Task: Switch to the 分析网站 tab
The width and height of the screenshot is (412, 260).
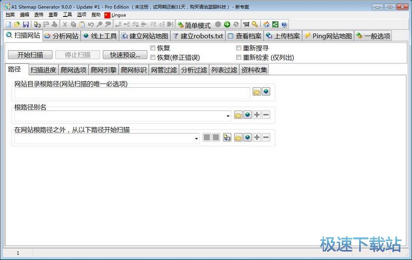Action: click(61, 36)
